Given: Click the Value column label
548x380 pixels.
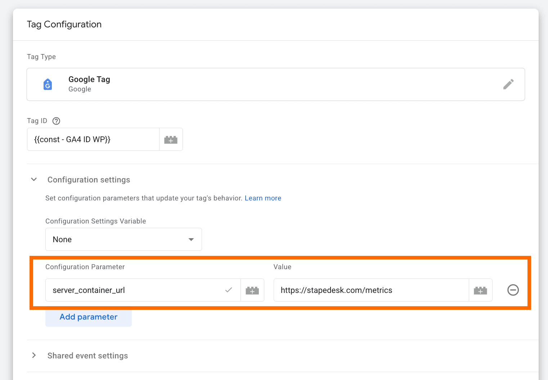Looking at the screenshot, I should pos(282,267).
